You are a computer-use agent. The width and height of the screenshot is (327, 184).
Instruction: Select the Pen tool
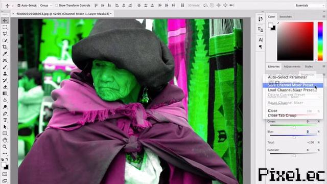pos(5,113)
